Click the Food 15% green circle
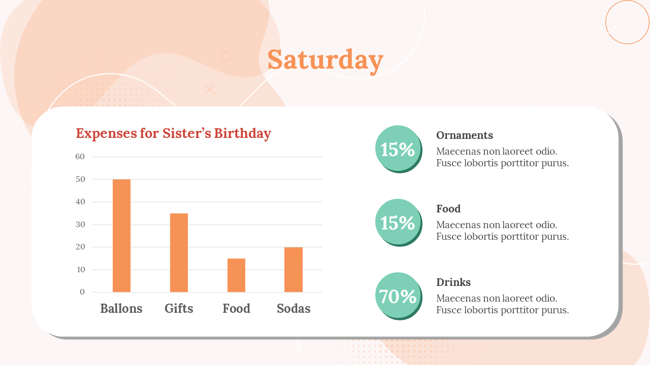This screenshot has height=365, width=650. (x=398, y=222)
